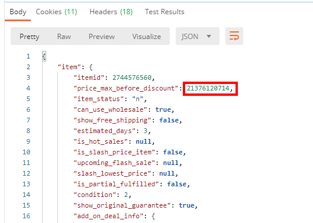Click the "is_slash_price_item" key
This screenshot has width=313, height=223.
tap(114, 152)
